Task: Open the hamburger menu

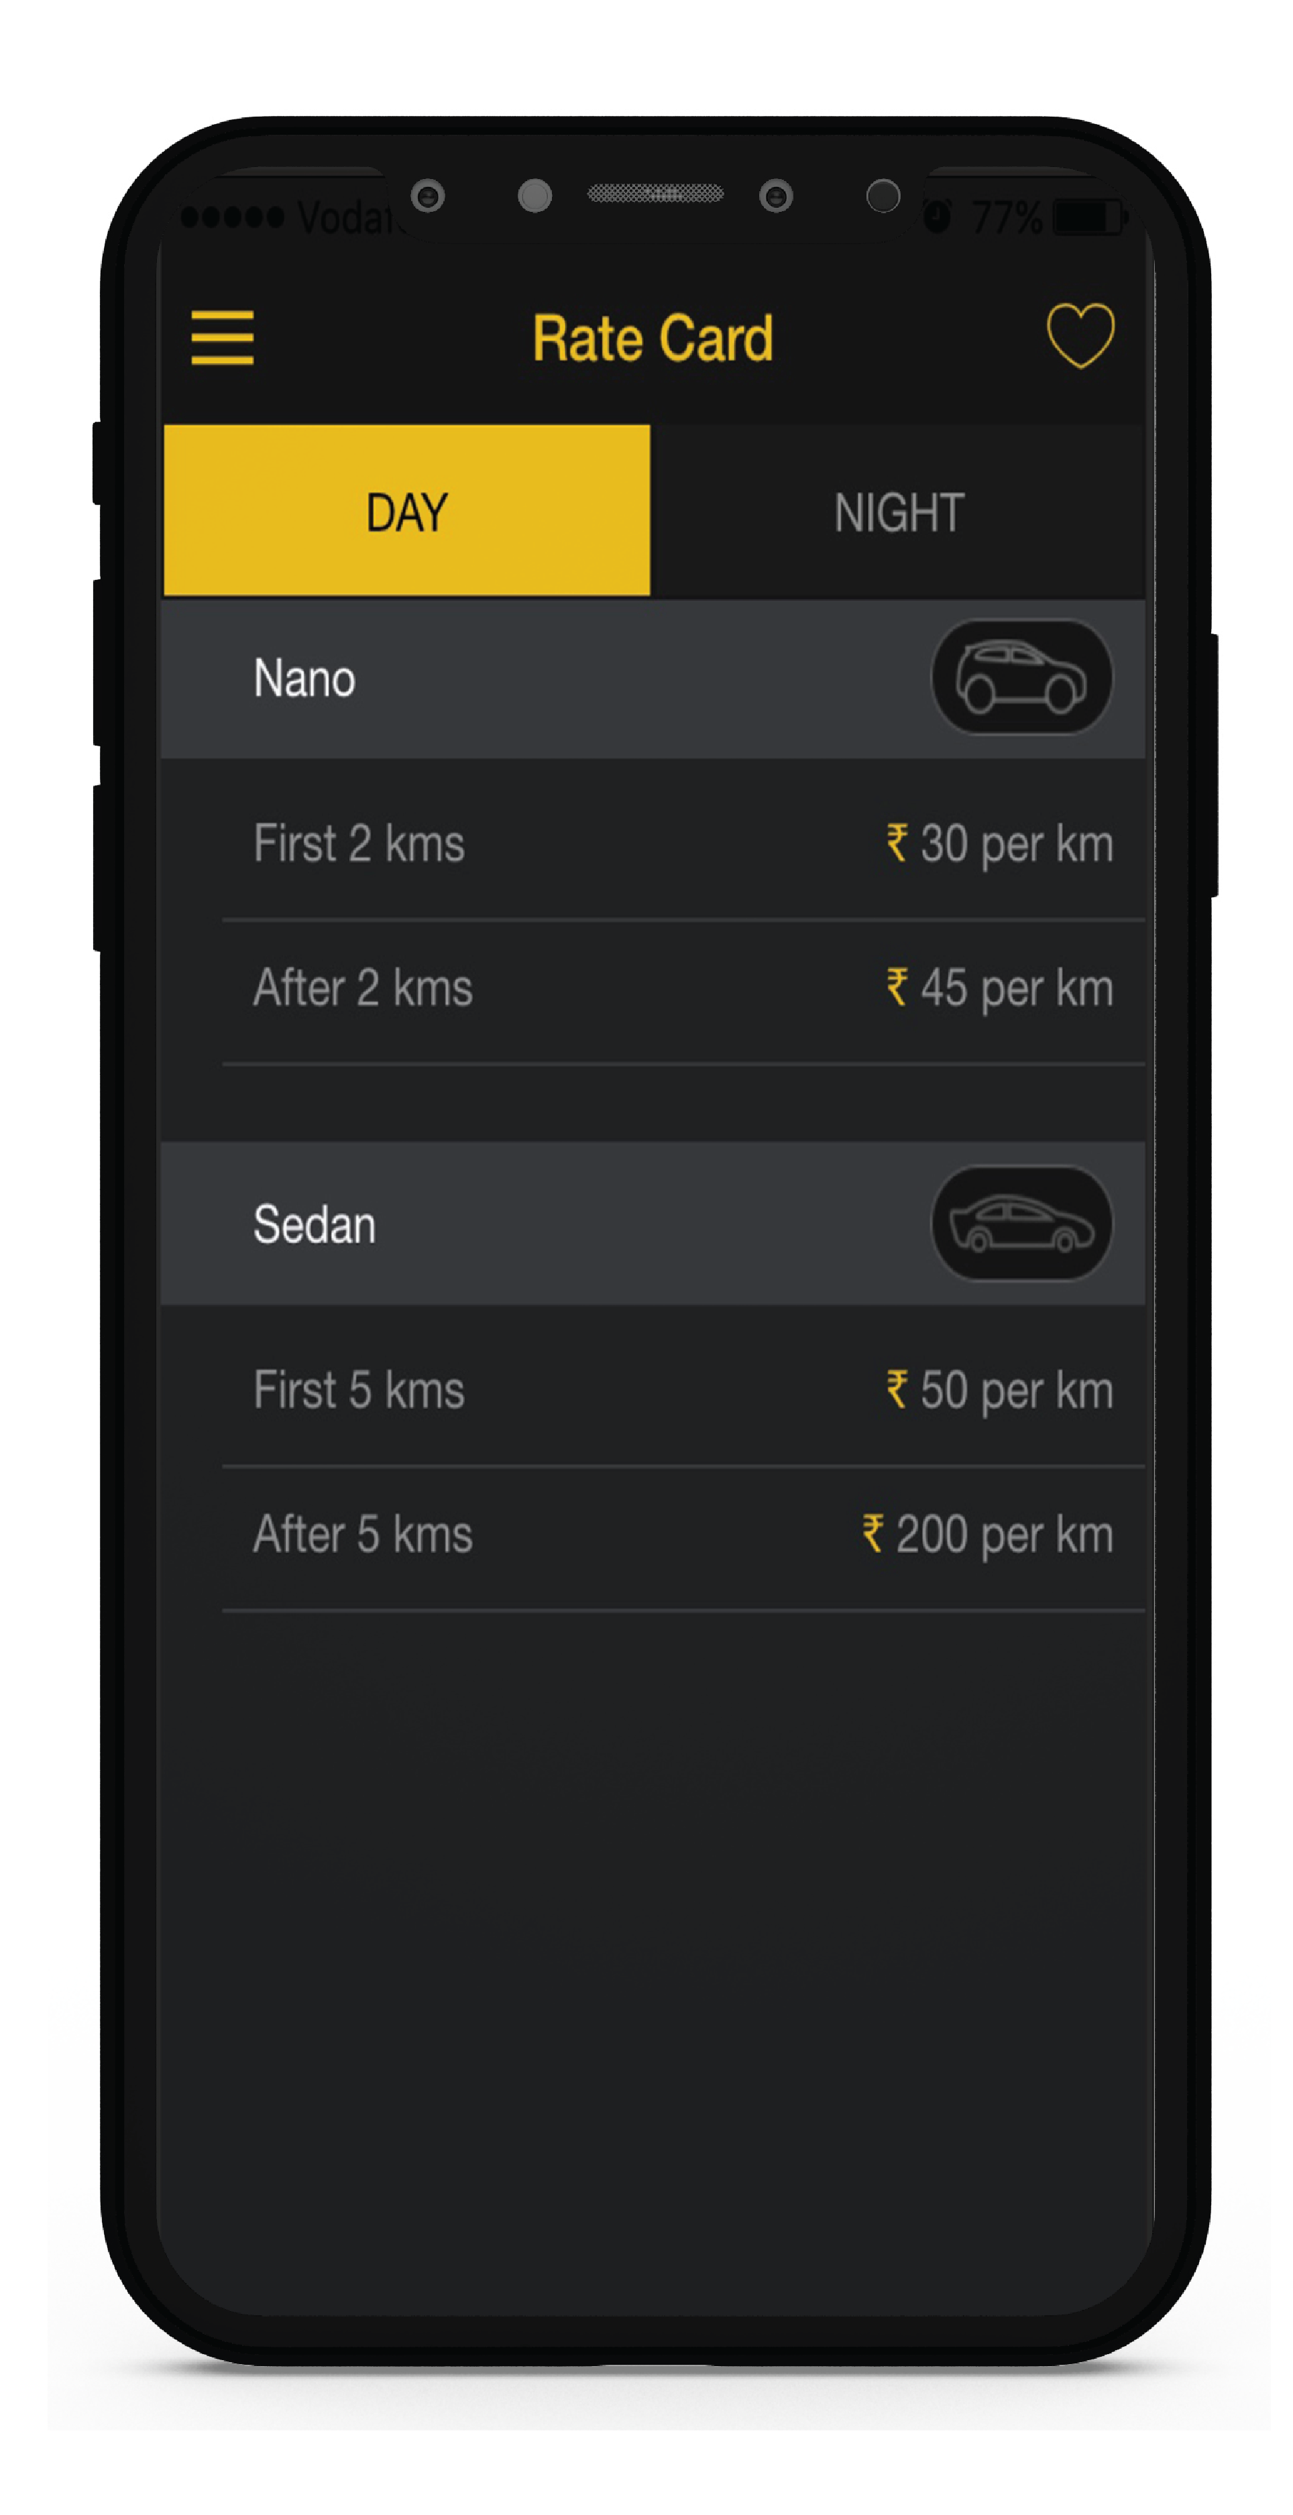Action: click(222, 338)
